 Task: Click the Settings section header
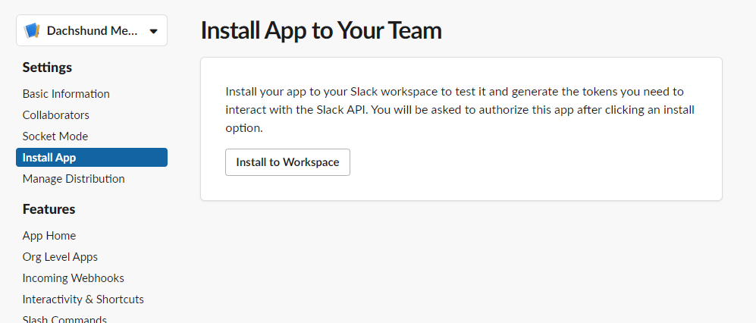[x=47, y=67]
